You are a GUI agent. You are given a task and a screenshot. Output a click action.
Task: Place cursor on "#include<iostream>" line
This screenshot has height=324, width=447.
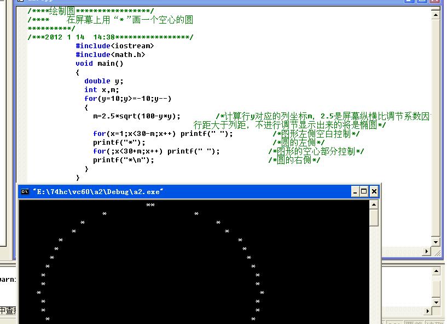pyautogui.click(x=114, y=46)
